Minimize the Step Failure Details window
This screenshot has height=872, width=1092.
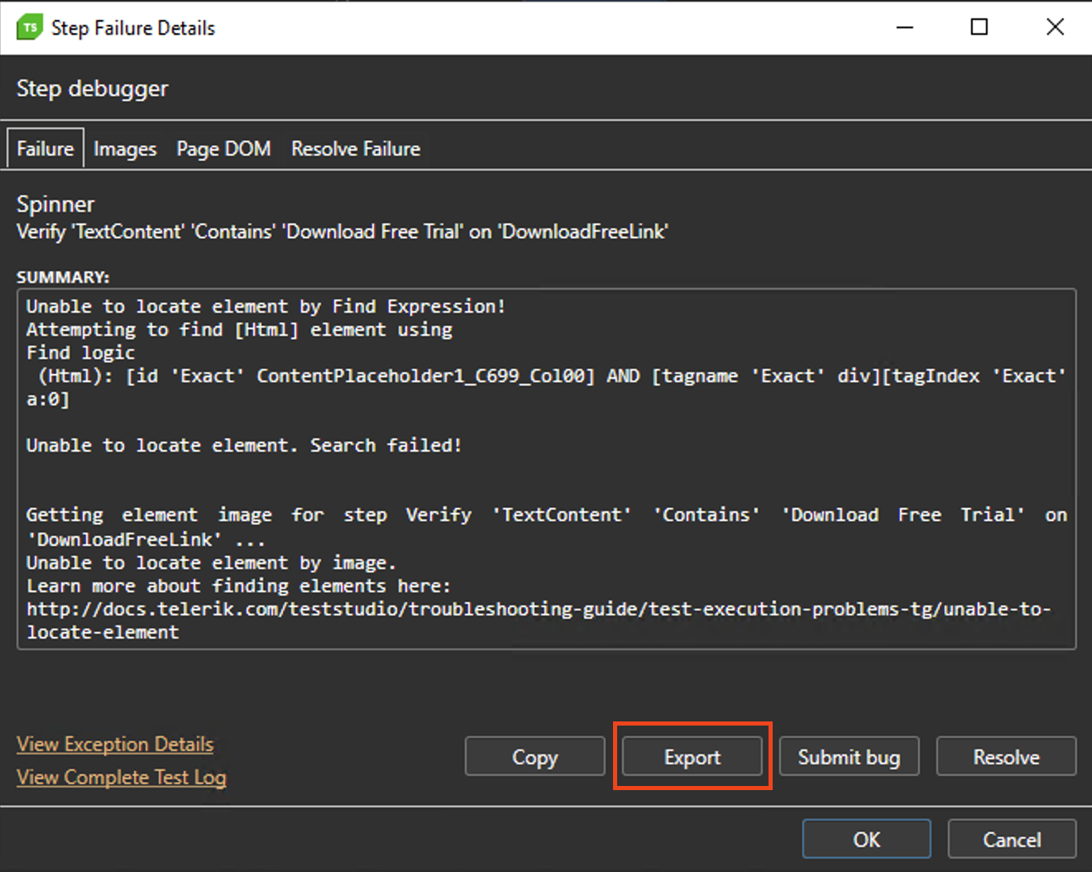pyautogui.click(x=905, y=27)
